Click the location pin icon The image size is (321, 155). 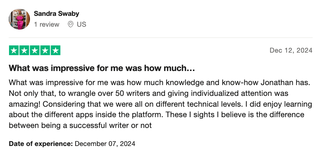pos(71,25)
